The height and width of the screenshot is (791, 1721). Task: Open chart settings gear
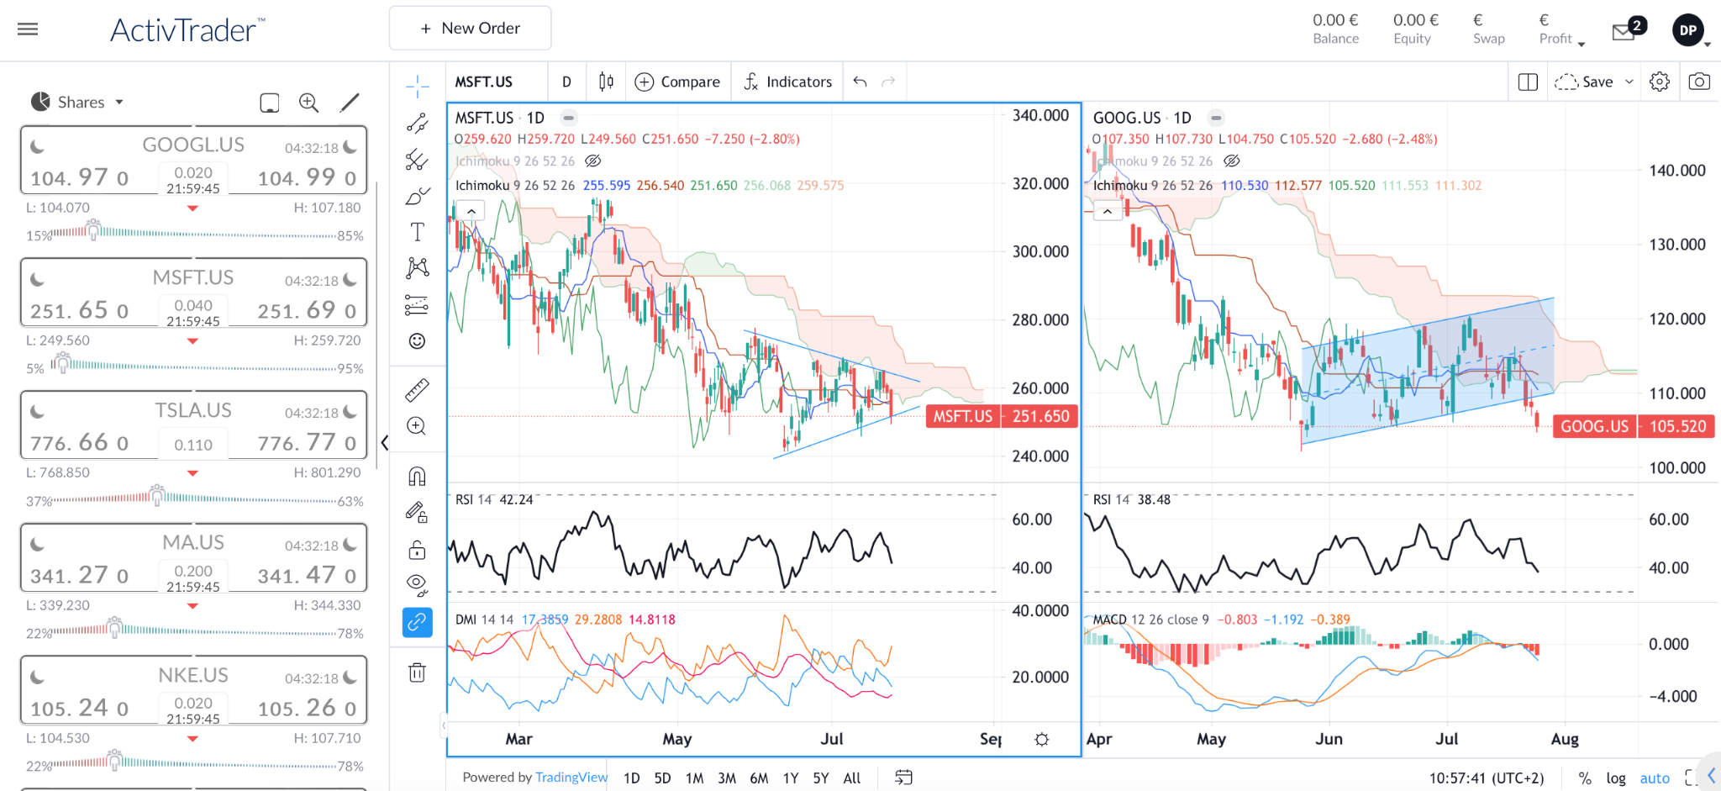pyautogui.click(x=1660, y=82)
